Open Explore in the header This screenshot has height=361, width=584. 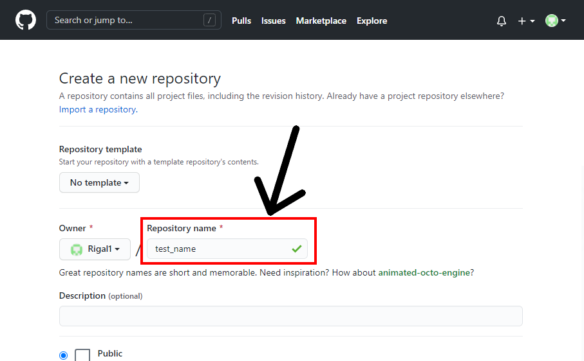coord(372,21)
